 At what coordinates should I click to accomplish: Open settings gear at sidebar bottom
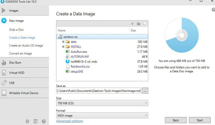click(x=27, y=121)
